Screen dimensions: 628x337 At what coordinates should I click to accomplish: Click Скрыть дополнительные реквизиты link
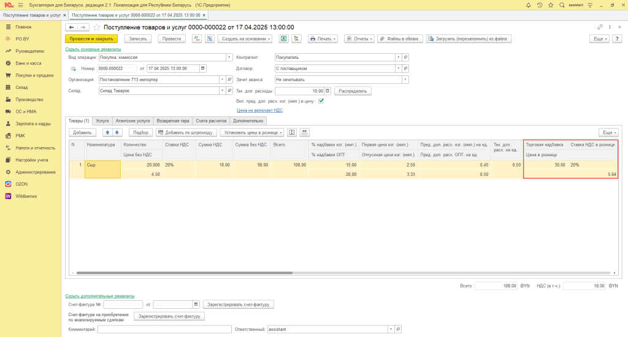(x=100, y=296)
